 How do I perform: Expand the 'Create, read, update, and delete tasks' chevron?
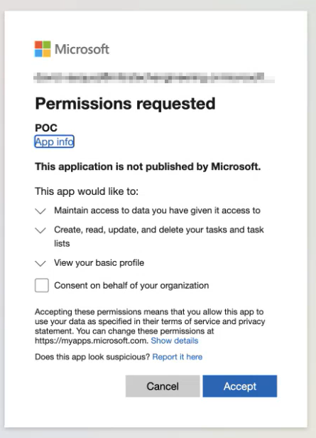[x=40, y=230]
